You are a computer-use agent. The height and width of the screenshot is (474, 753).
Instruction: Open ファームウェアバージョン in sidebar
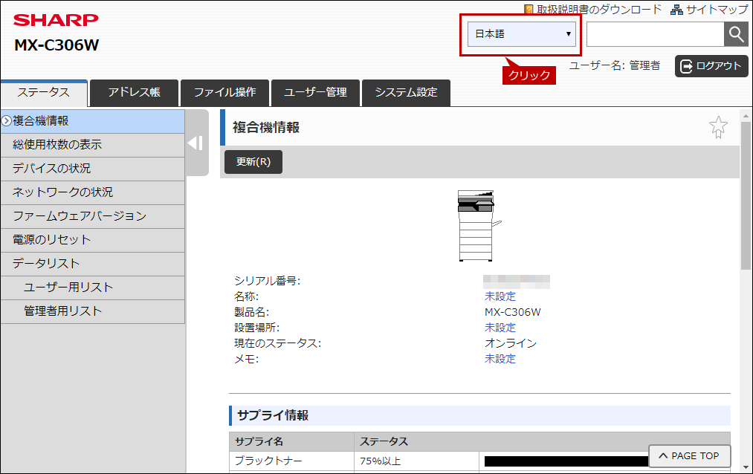click(93, 216)
